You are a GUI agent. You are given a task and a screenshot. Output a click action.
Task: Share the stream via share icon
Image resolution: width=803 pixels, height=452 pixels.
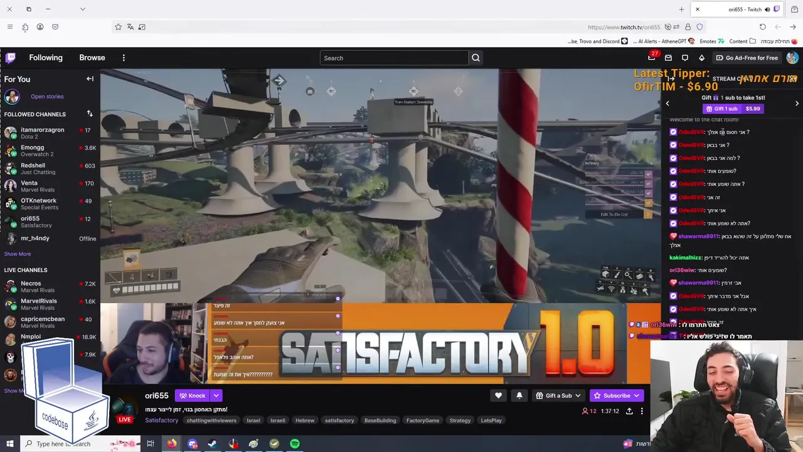tap(629, 411)
